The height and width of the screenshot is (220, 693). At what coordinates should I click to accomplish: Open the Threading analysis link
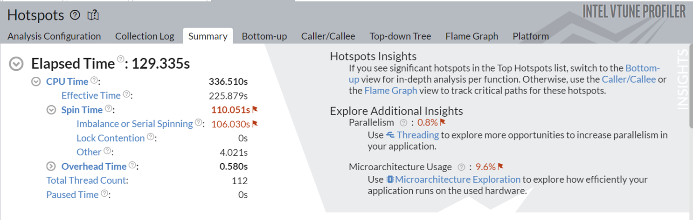pyautogui.click(x=417, y=135)
